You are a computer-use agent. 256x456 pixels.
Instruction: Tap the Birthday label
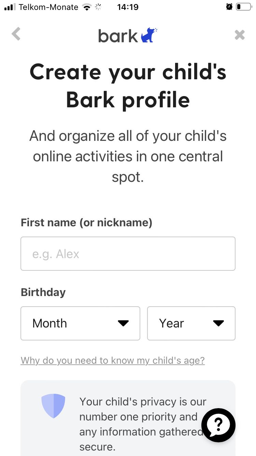(x=43, y=292)
